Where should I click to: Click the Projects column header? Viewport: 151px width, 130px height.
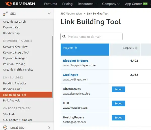pos(85,50)
